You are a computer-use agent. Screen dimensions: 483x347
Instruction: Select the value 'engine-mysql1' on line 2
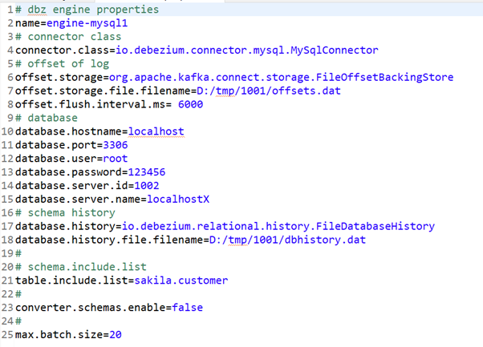click(87, 23)
